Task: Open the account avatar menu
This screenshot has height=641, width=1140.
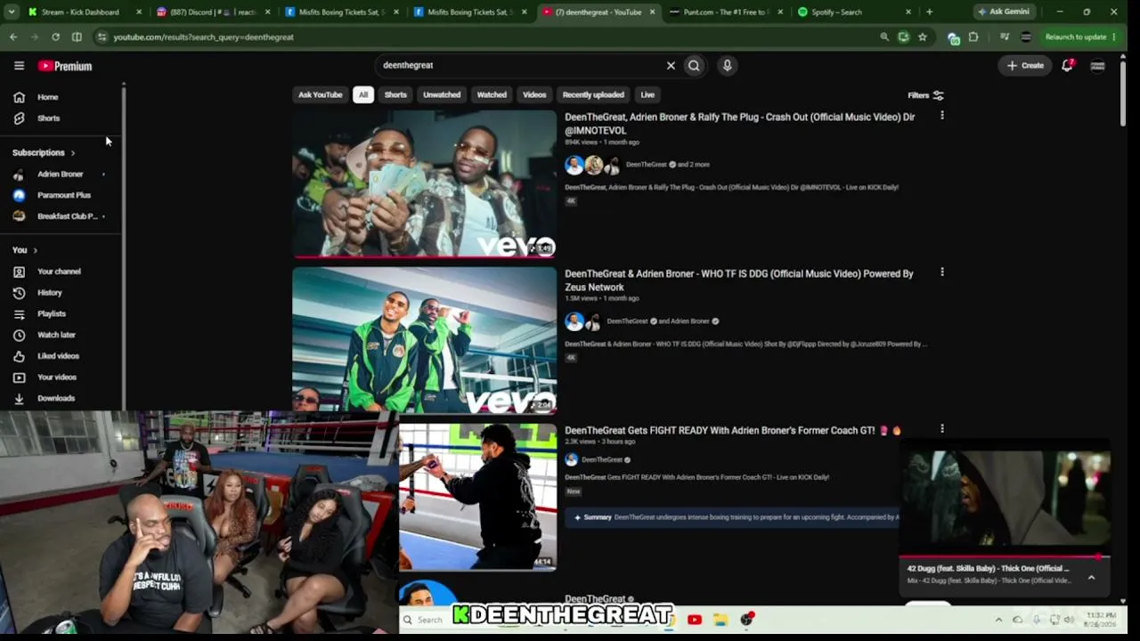Action: (1097, 65)
